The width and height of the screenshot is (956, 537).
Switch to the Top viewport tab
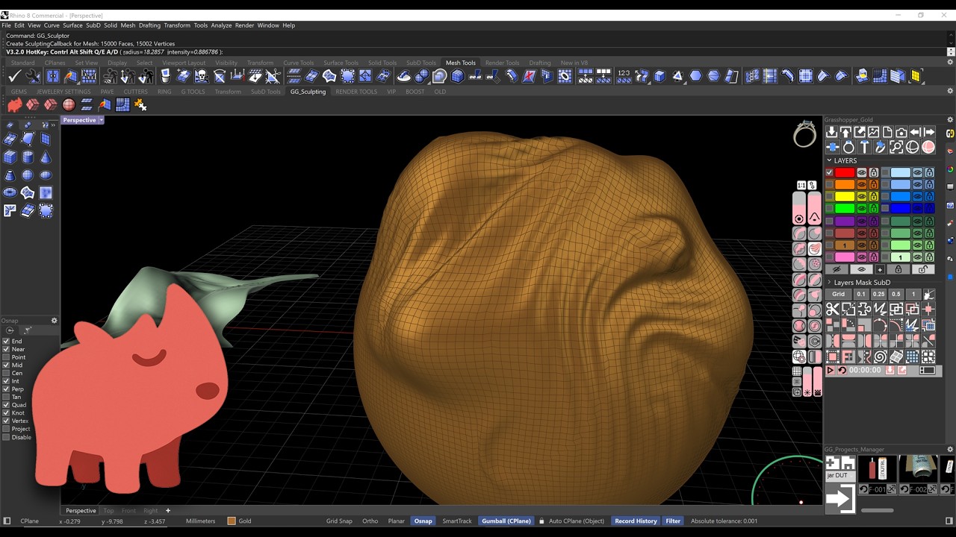click(x=108, y=511)
